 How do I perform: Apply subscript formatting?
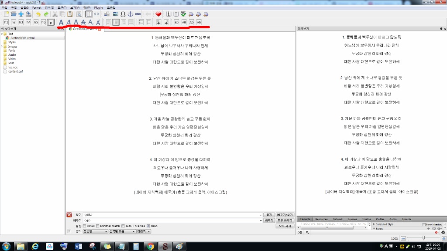[91, 22]
